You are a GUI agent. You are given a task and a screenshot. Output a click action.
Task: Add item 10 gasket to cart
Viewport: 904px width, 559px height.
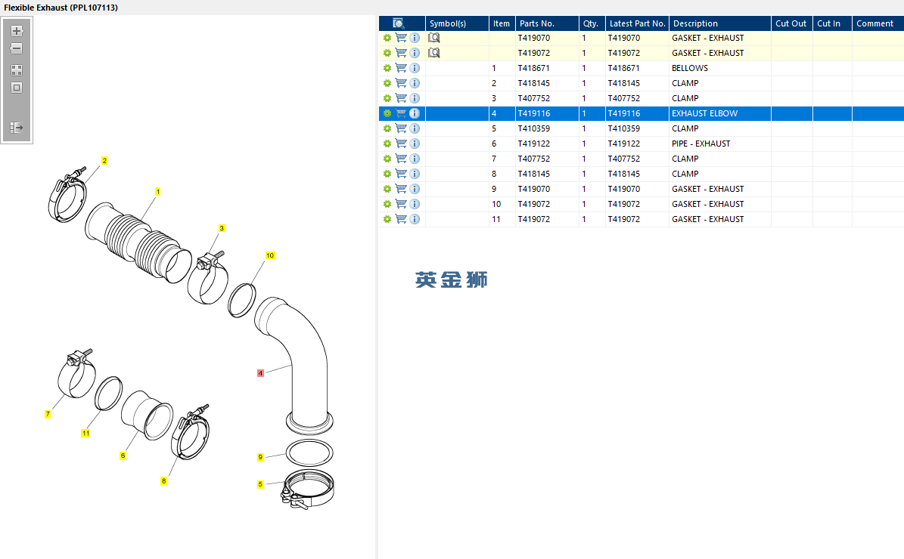click(x=401, y=204)
